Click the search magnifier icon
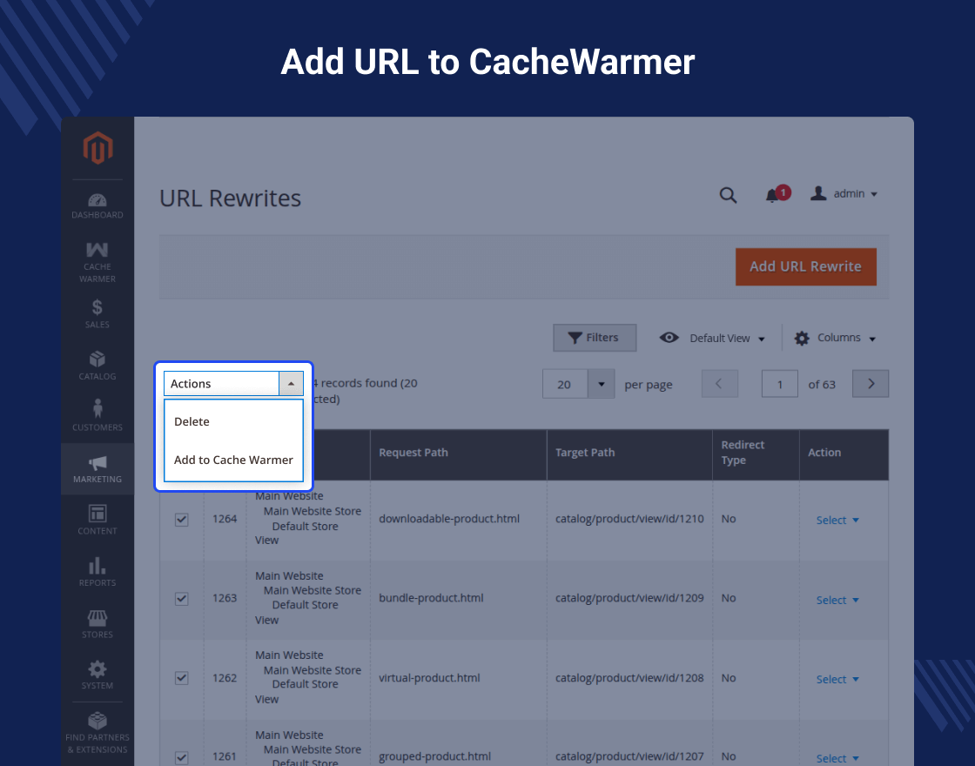The image size is (975, 766). [x=728, y=195]
